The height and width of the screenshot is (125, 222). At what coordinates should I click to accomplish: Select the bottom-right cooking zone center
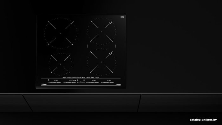101,62
